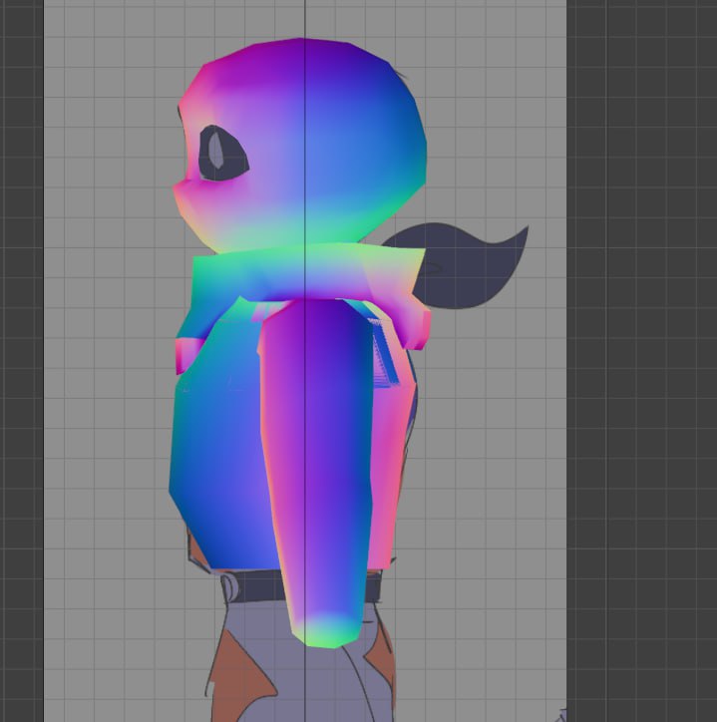Click the character's dark eye
This screenshot has height=722, width=717.
click(x=223, y=153)
